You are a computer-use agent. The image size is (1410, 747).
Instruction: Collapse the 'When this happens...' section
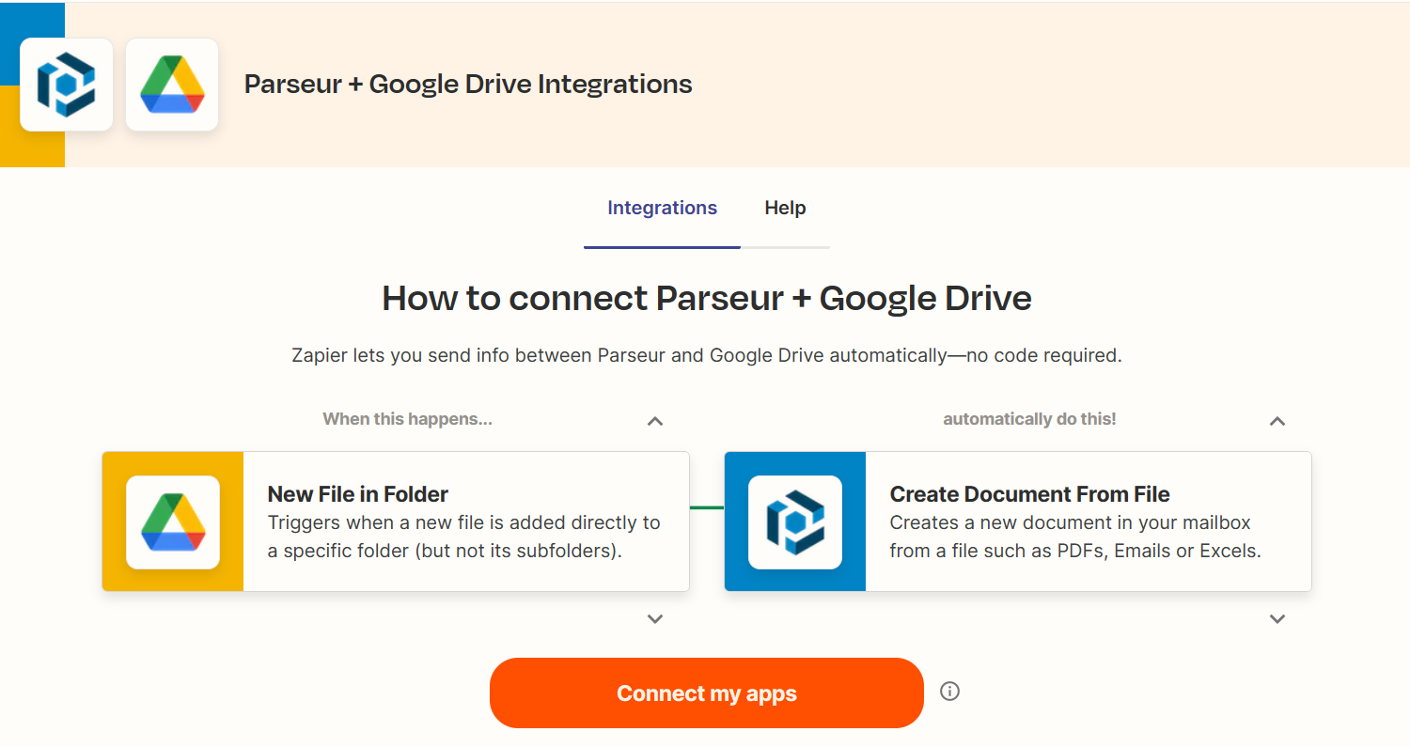655,421
